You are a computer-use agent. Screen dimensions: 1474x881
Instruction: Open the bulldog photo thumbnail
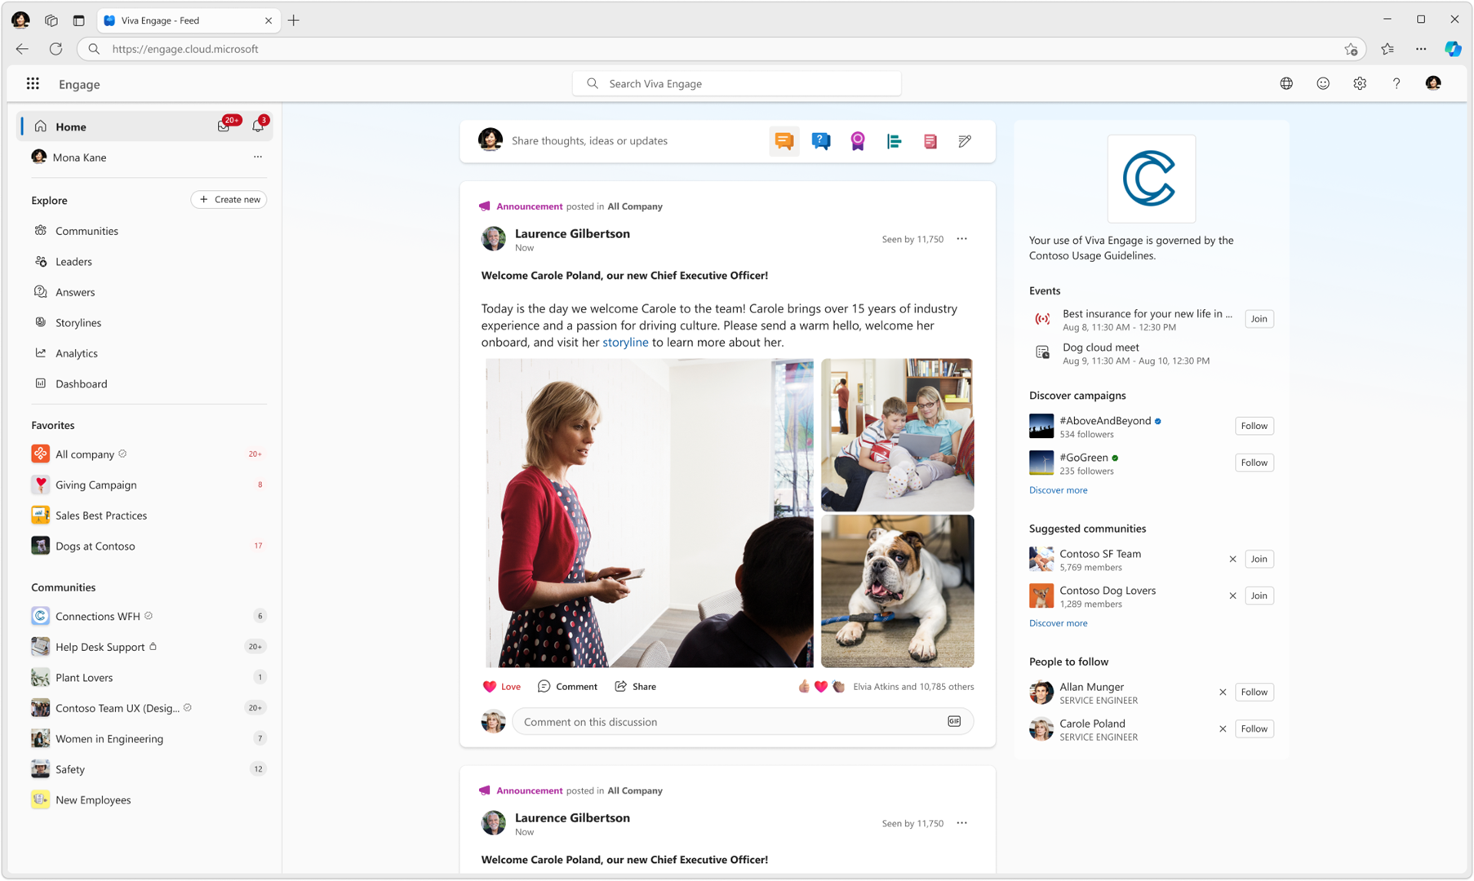pyautogui.click(x=897, y=591)
